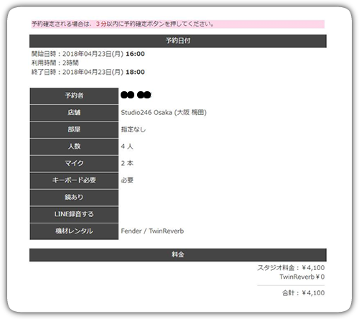Click the Fender / TwinReverb rental value
The image size is (359, 319).
(152, 231)
